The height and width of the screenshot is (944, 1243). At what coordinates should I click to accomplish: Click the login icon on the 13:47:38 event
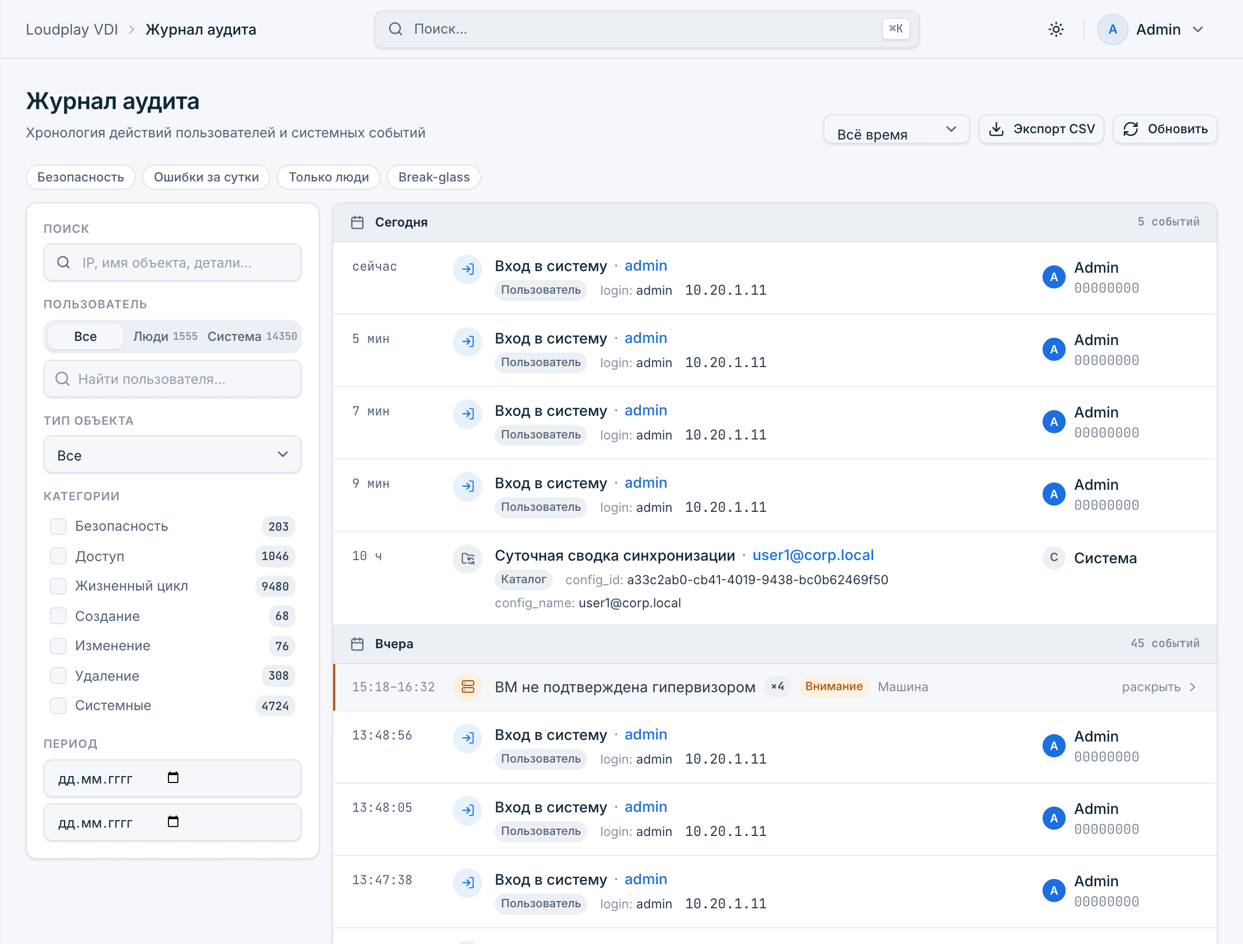tap(467, 883)
